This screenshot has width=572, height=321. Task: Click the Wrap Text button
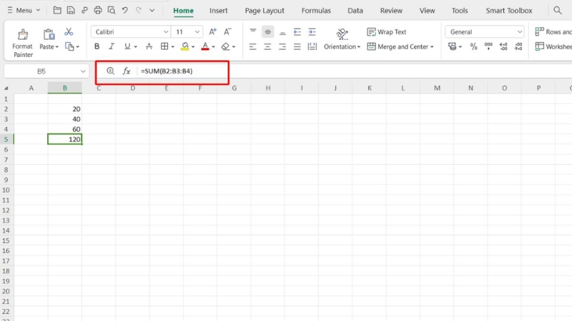386,32
